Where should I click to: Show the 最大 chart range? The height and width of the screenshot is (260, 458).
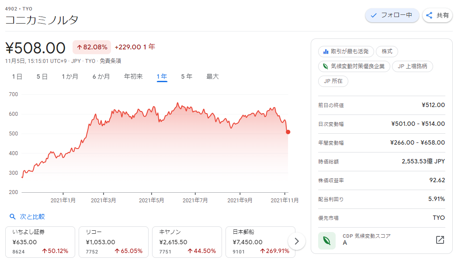pos(212,76)
